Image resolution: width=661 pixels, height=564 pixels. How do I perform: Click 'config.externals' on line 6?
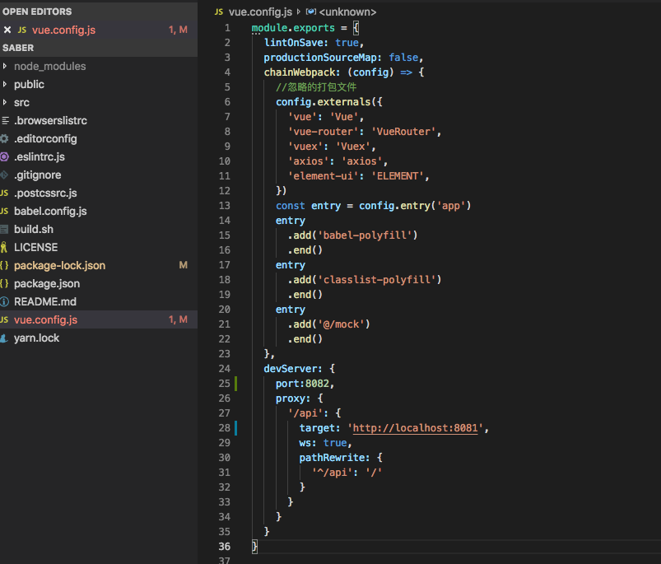[323, 102]
